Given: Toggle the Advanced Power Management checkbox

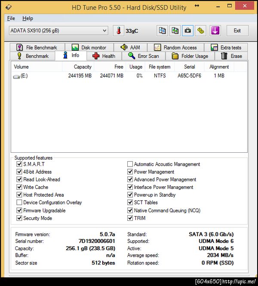Looking at the screenshot, I should coord(130,179).
